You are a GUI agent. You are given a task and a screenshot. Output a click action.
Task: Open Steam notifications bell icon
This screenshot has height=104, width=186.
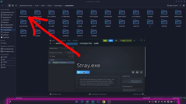(x=116, y=41)
